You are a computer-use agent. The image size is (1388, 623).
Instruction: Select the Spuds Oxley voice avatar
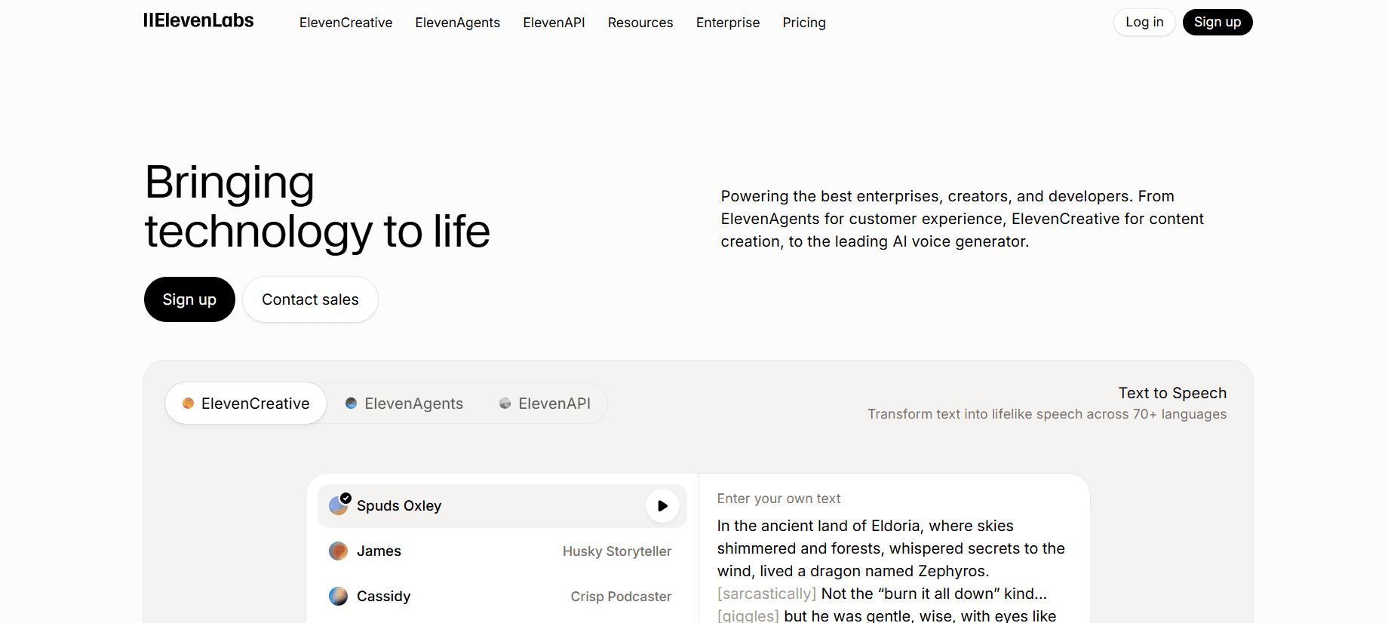click(339, 505)
